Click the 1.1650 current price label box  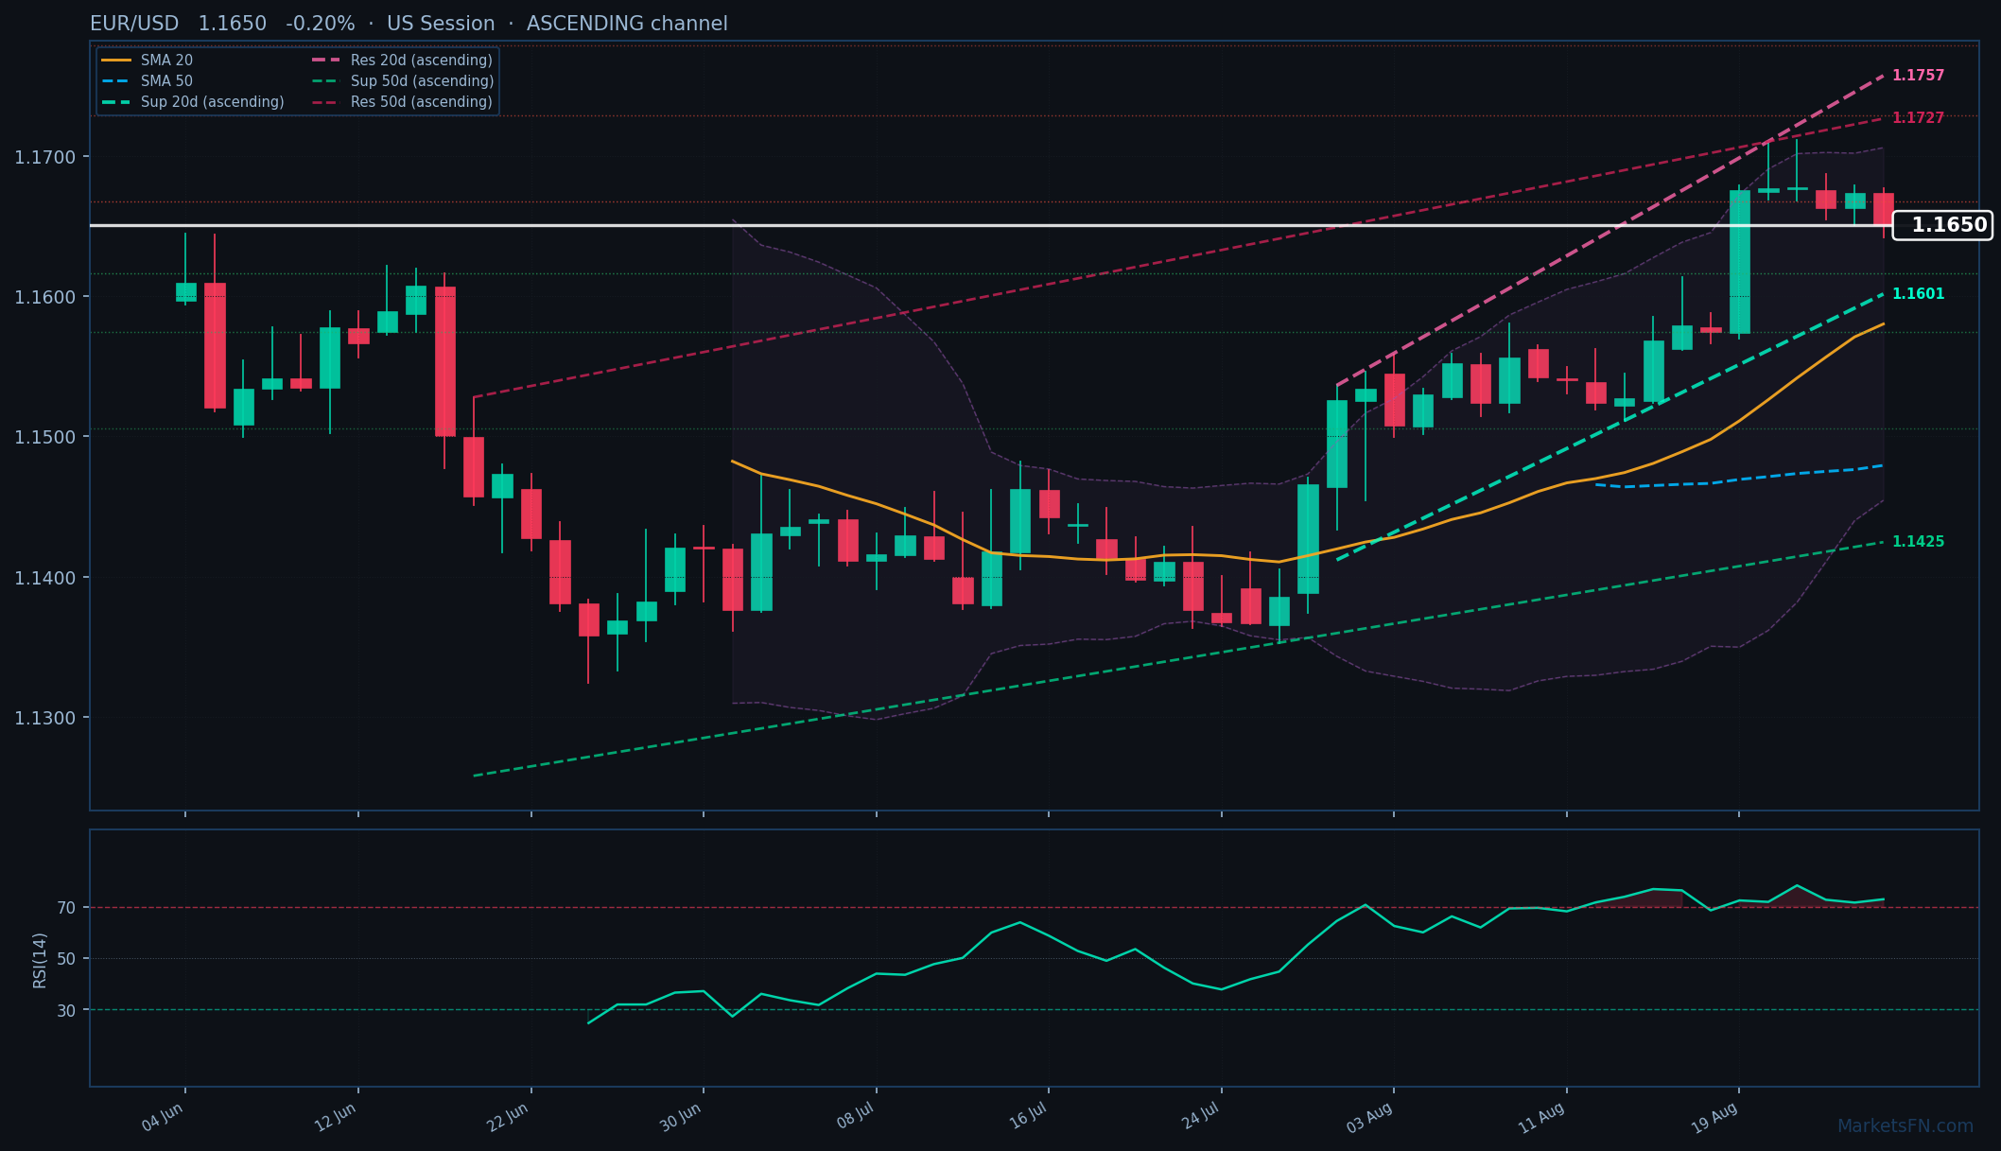tap(1942, 225)
